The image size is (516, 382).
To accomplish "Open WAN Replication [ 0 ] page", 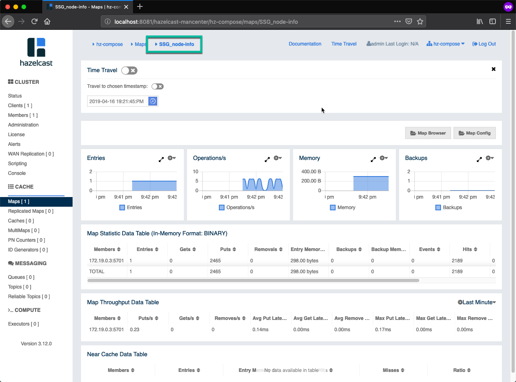I will click(x=31, y=154).
